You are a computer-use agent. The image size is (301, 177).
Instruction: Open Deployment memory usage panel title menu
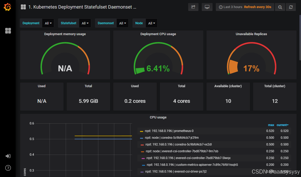click(x=65, y=34)
